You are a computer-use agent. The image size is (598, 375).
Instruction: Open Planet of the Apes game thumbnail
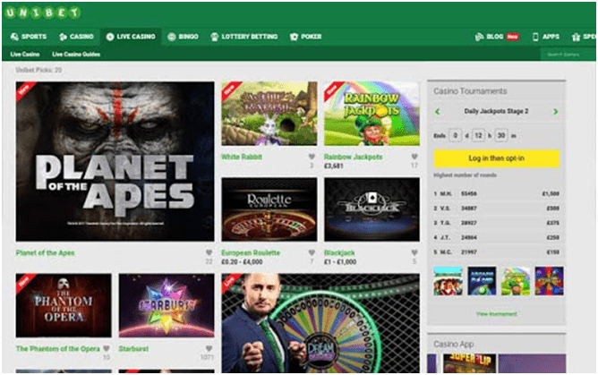(115, 161)
